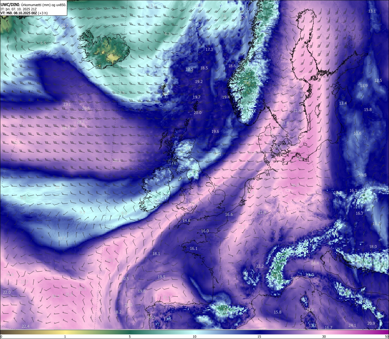This screenshot has width=389, height=339.
Task: Click the 18.5 value on the map
Action: 204,68
